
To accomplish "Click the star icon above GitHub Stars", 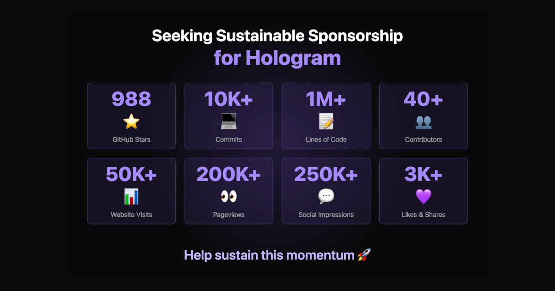I will pyautogui.click(x=131, y=121).
